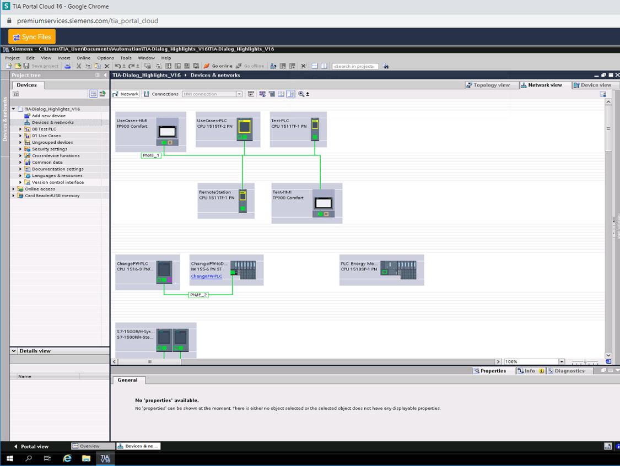Click the Paste icon in toolbar
Viewport: 620px width, 466px height.
click(x=97, y=66)
